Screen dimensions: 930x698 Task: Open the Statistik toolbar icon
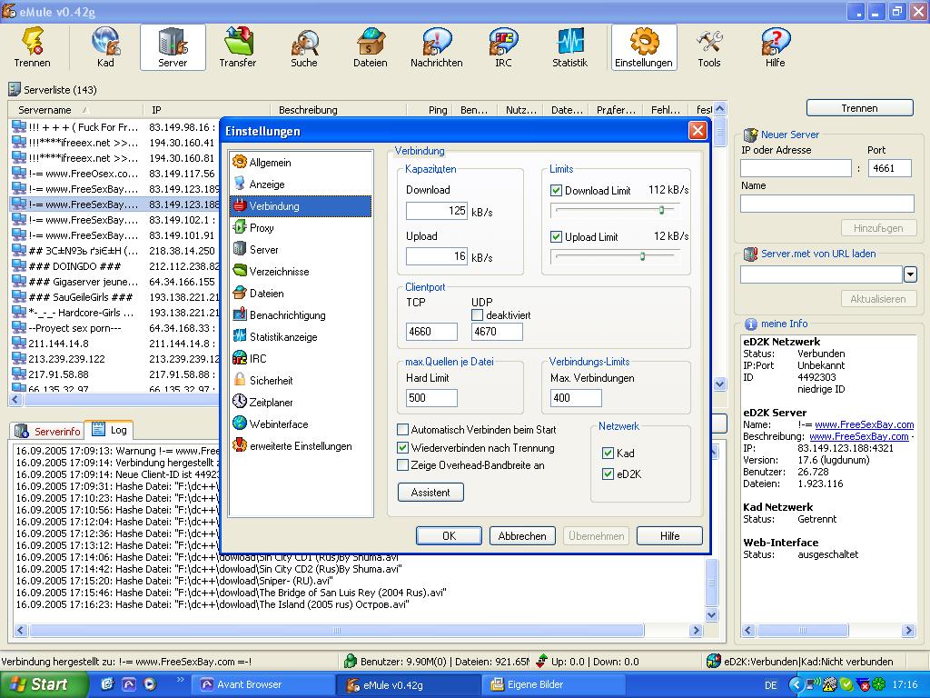coord(570,47)
